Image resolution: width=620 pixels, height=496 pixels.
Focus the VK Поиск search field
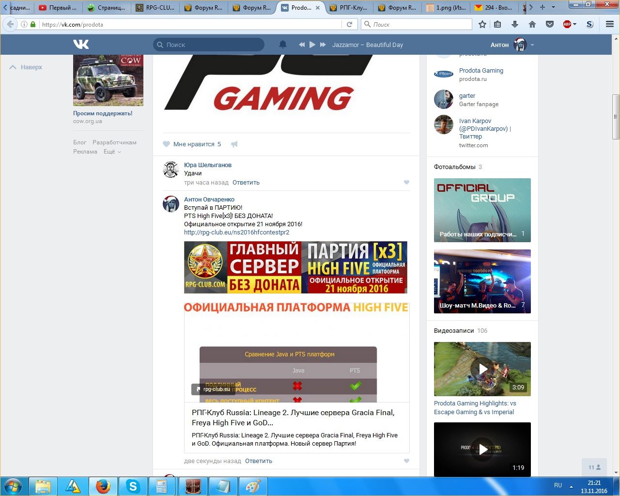209,45
